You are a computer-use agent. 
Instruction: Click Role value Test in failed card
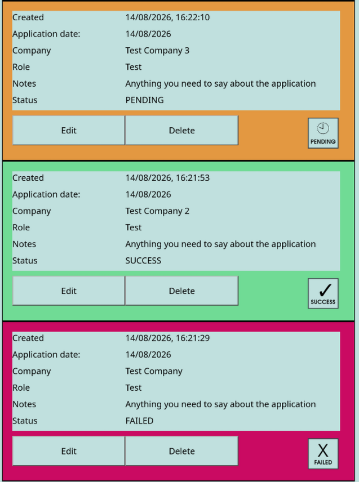click(134, 387)
